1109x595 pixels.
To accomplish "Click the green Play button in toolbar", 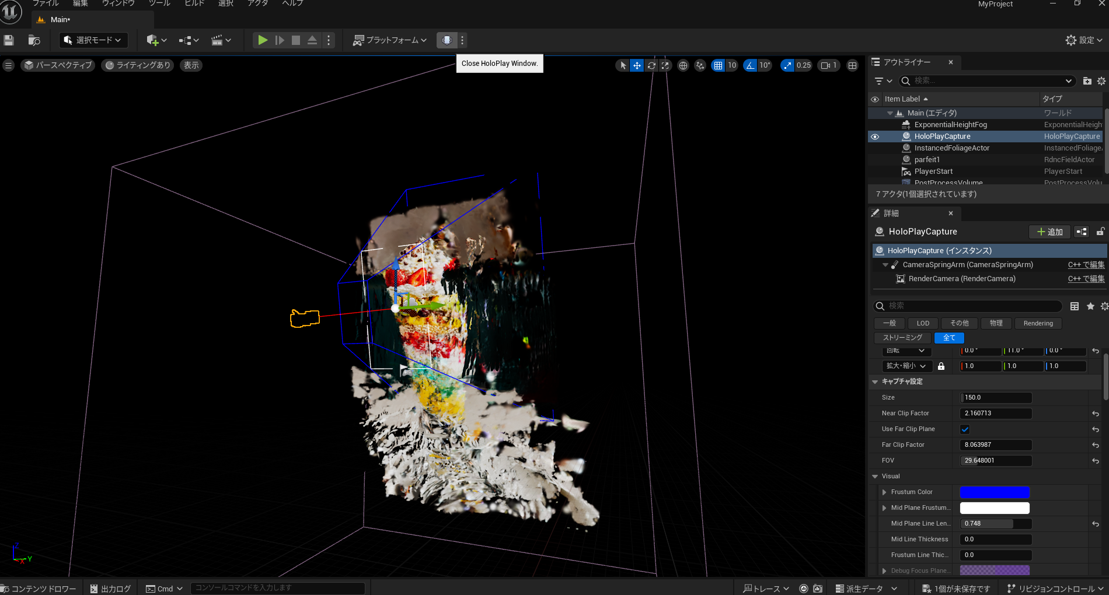I will click(263, 40).
